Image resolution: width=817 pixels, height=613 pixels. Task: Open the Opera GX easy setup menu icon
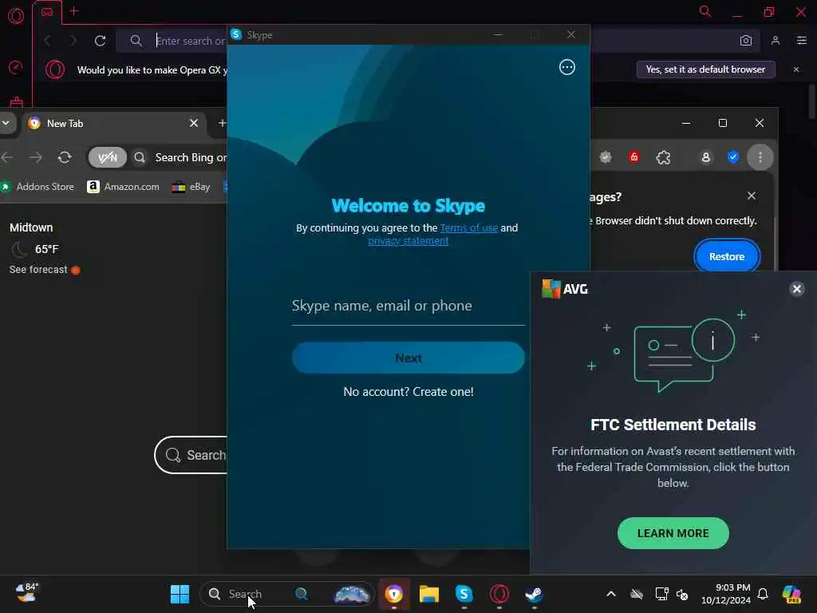pyautogui.click(x=802, y=41)
